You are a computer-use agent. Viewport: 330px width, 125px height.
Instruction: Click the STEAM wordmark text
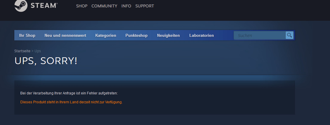click(x=44, y=6)
